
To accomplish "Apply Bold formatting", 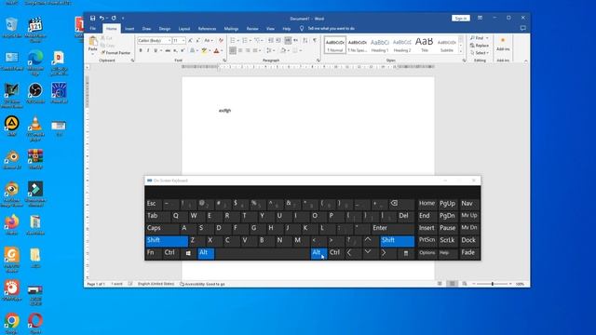I will [x=141, y=50].
